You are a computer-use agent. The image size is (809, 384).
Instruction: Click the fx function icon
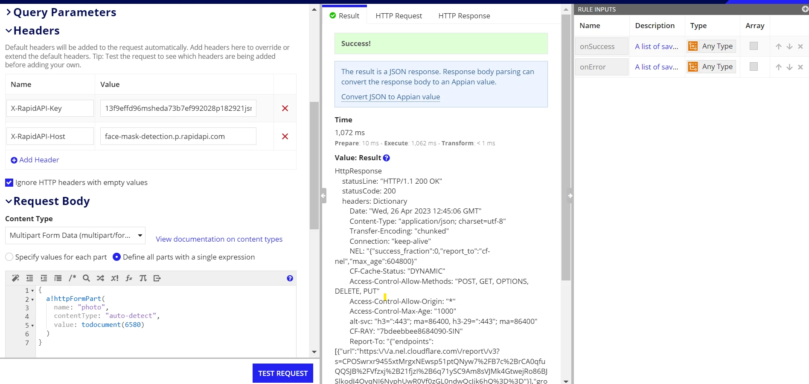pos(129,278)
